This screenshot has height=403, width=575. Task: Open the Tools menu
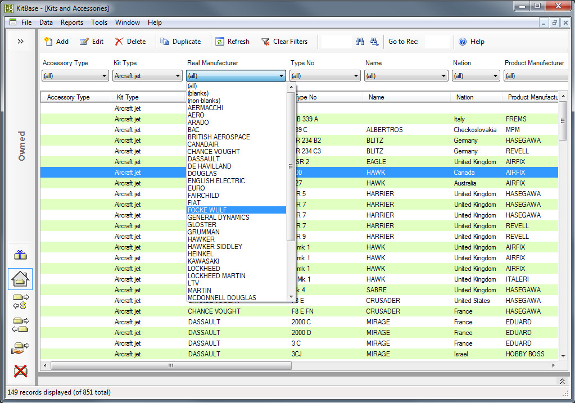point(99,22)
